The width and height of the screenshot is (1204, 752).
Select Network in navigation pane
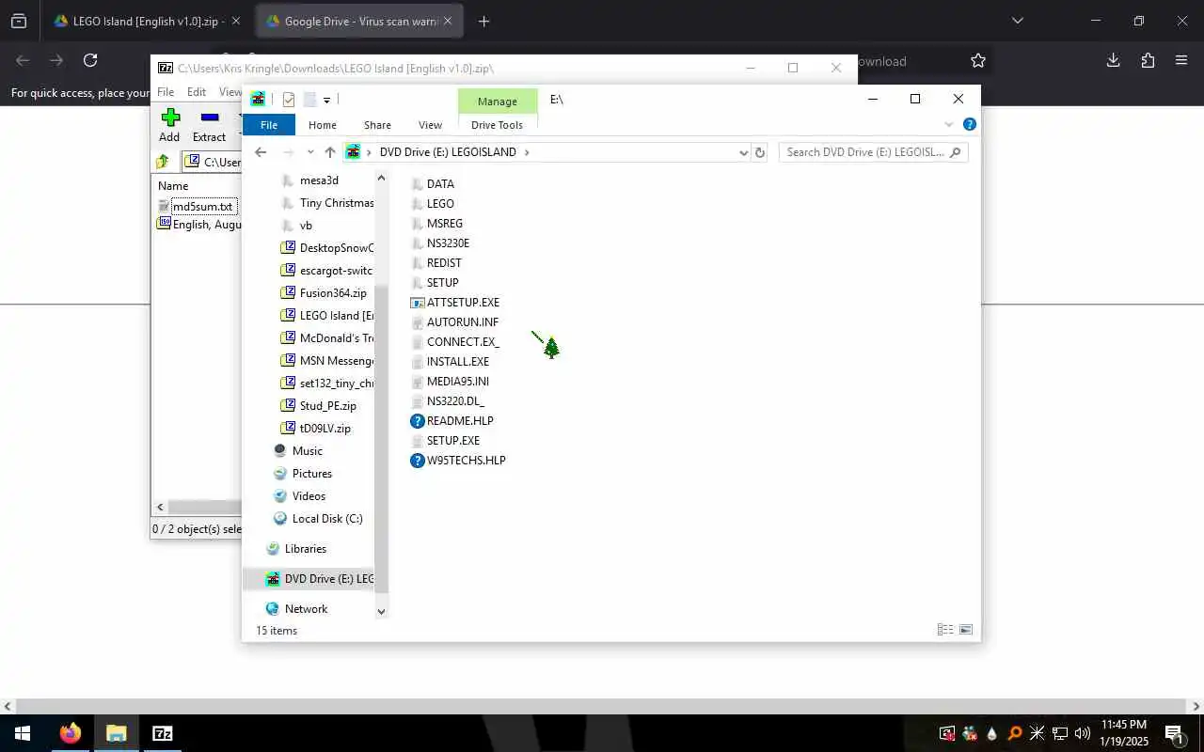pos(306,609)
